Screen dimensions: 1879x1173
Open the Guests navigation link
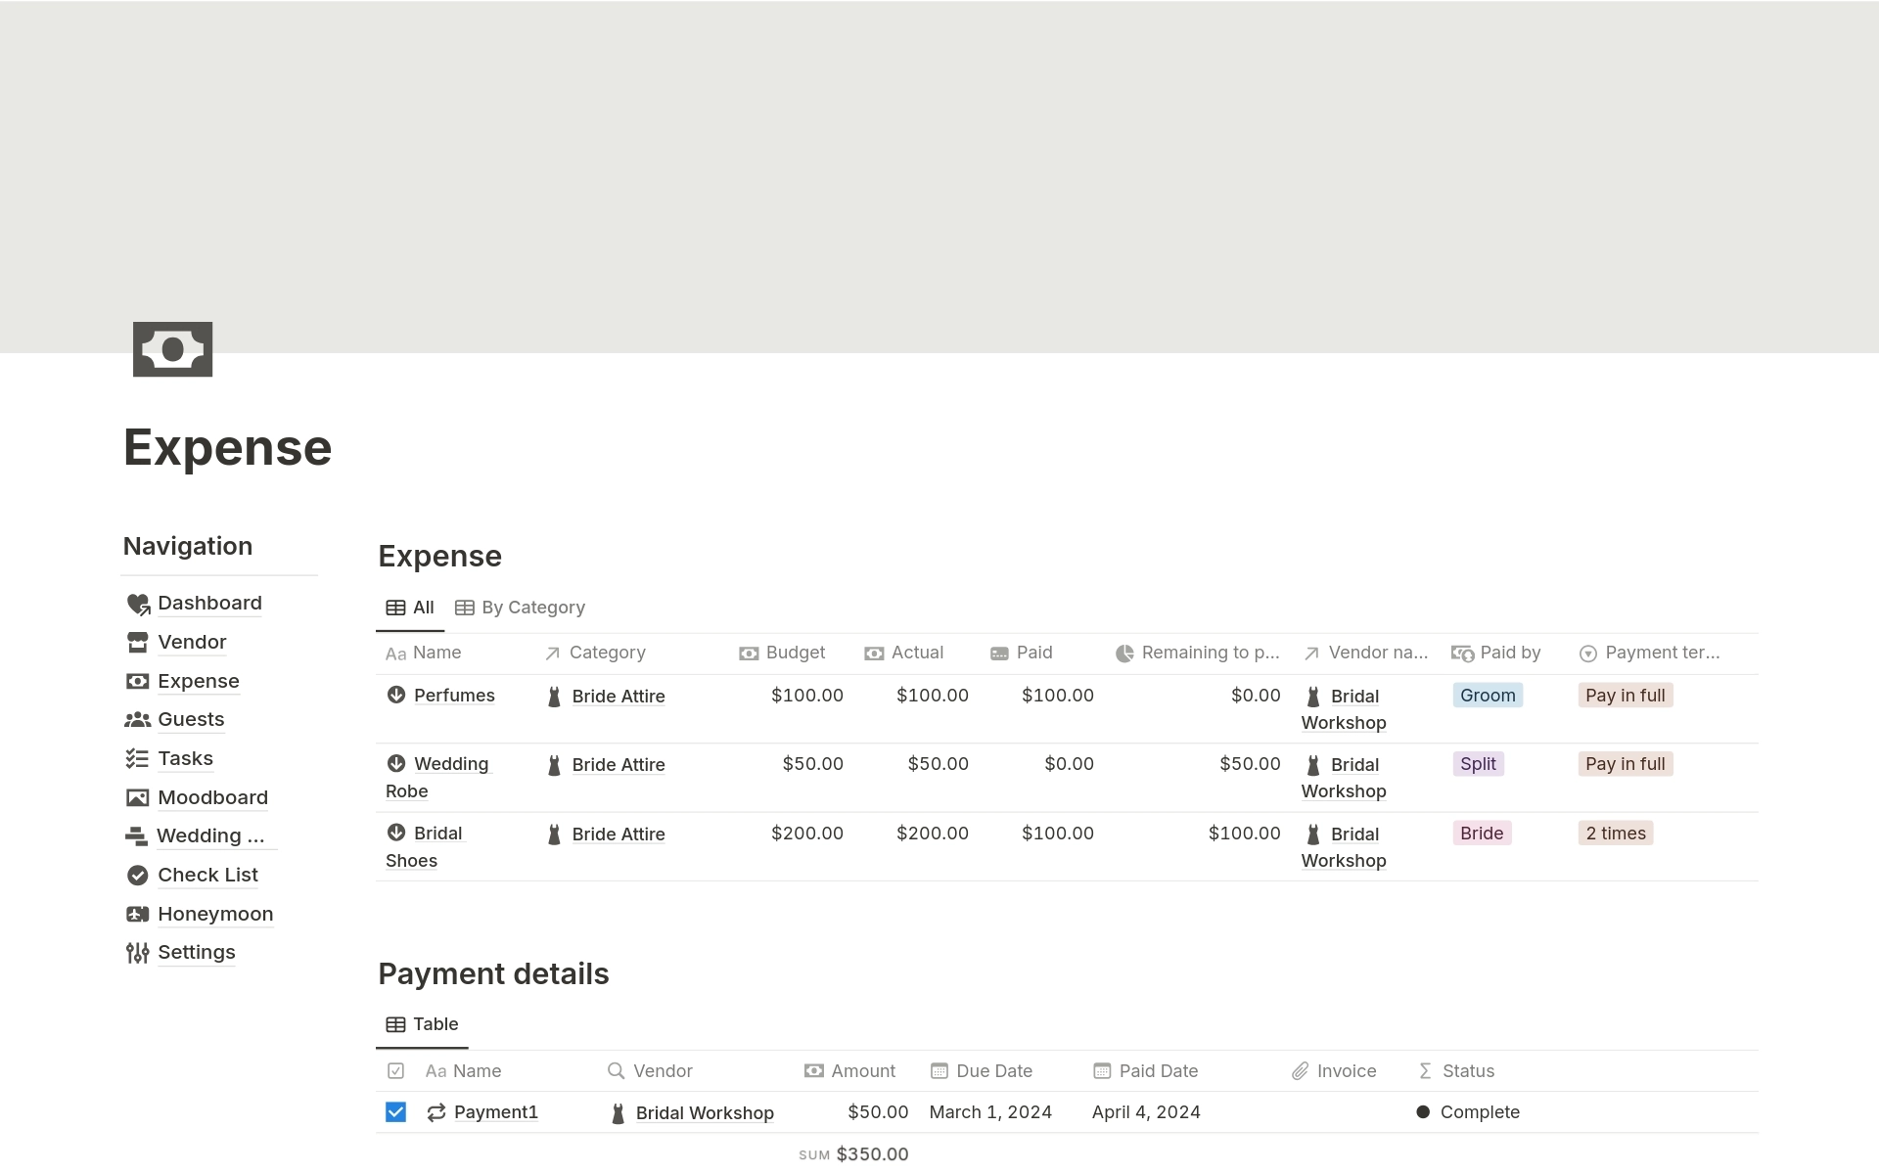click(x=191, y=720)
